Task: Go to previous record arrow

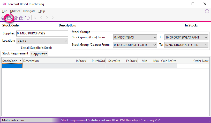Action: pyautogui.click(x=41, y=18)
